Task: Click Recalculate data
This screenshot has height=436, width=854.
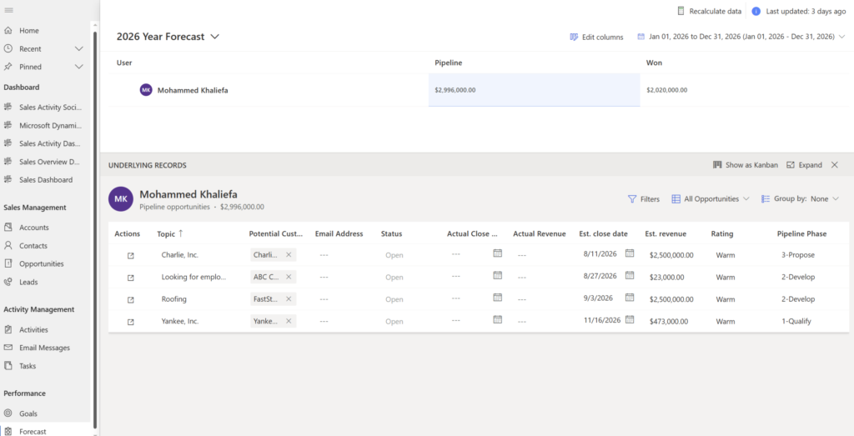Action: pos(709,11)
